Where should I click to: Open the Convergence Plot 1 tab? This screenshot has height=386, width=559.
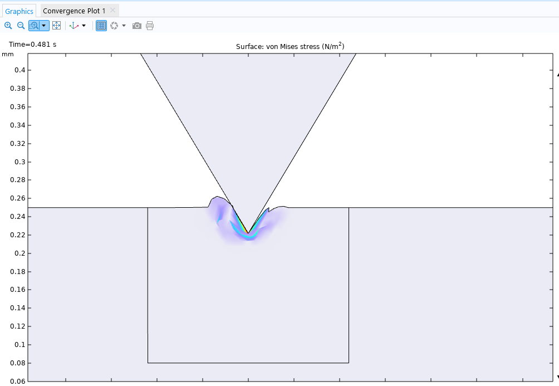tap(74, 11)
